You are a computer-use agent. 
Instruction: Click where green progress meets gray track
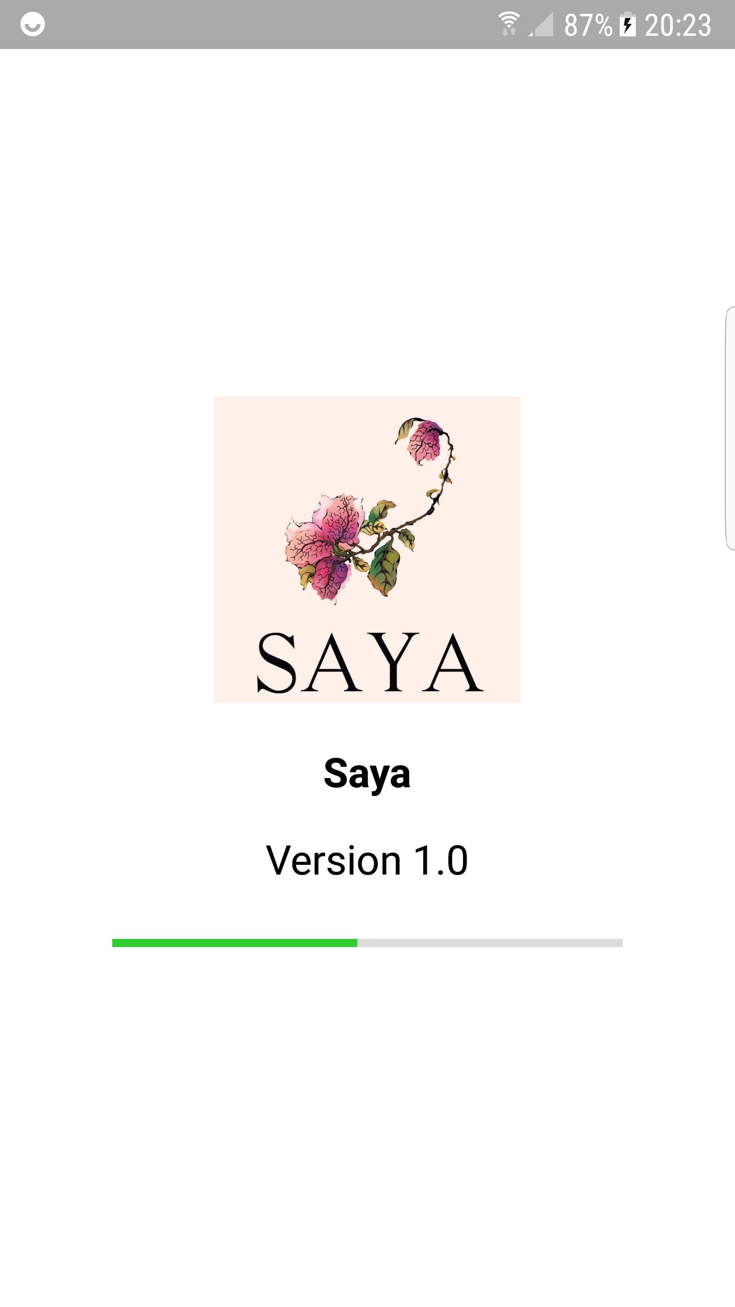tap(357, 943)
